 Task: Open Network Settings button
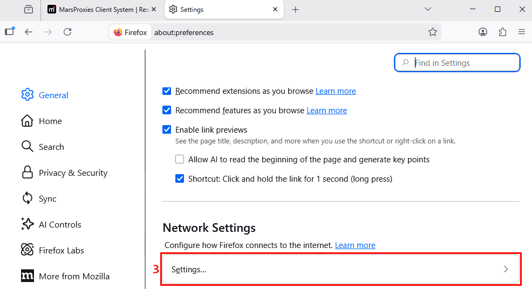tap(341, 270)
